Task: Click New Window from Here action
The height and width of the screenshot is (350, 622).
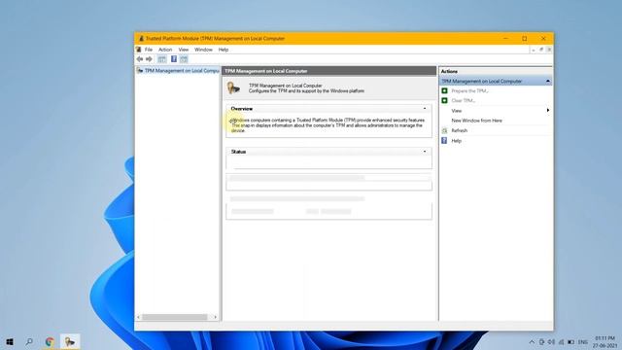Action: [x=476, y=121]
